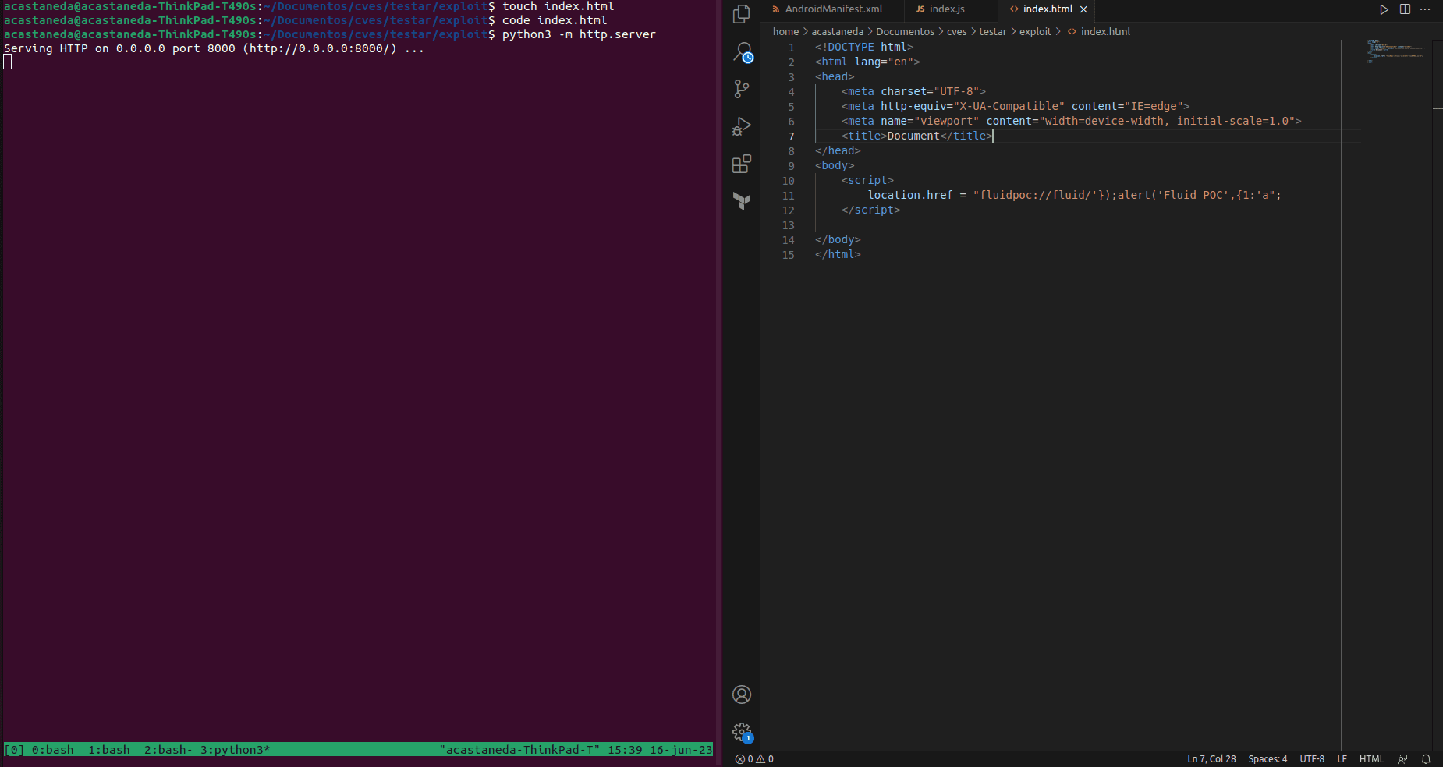Select the index.html editor tab
This screenshot has width=1443, height=767.
click(1048, 9)
